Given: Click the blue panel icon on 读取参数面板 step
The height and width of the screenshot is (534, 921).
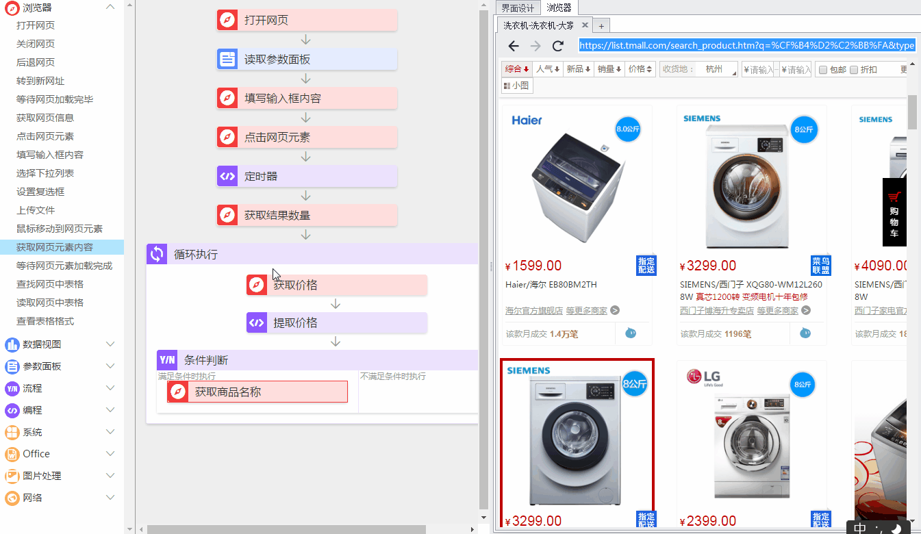Looking at the screenshot, I should pyautogui.click(x=227, y=59).
